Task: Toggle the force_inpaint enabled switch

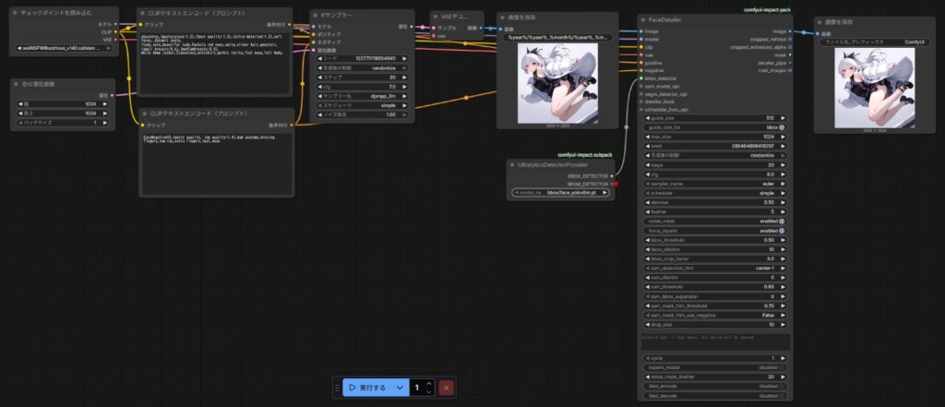Action: (781, 231)
